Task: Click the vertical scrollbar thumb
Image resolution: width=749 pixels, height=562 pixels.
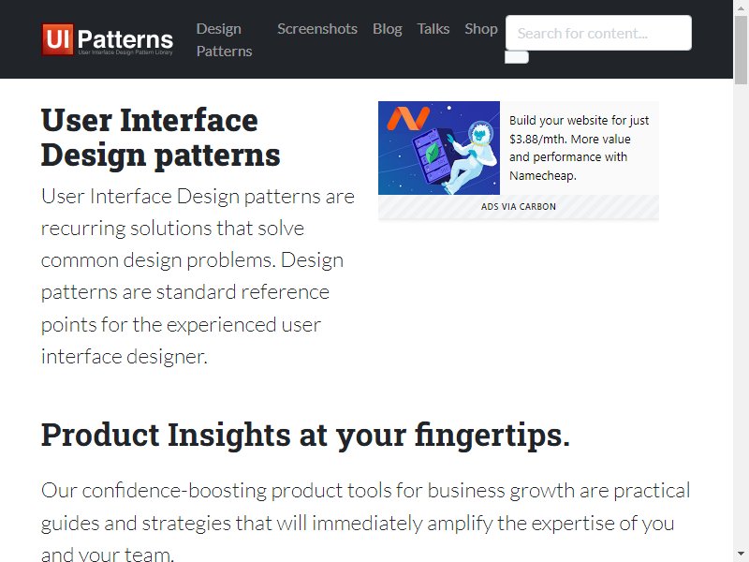Action: [x=741, y=50]
